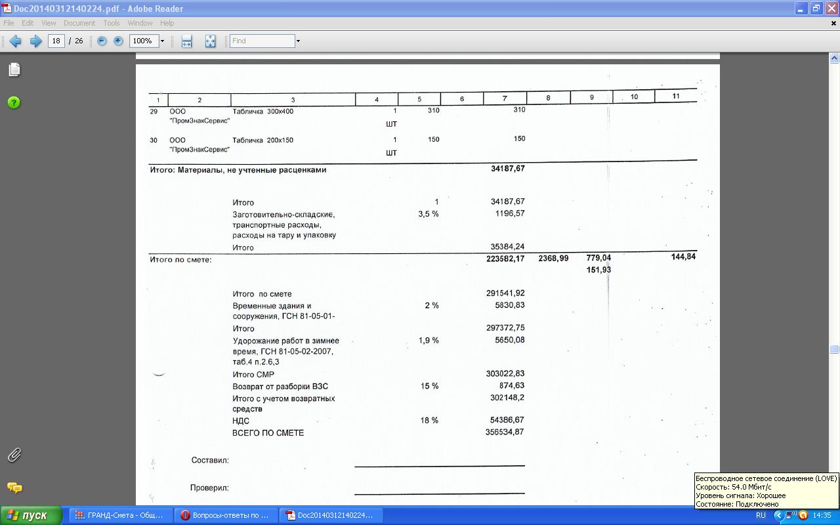Click the 'Табличка 300x400' item name
This screenshot has height=525, width=840.
pos(263,112)
